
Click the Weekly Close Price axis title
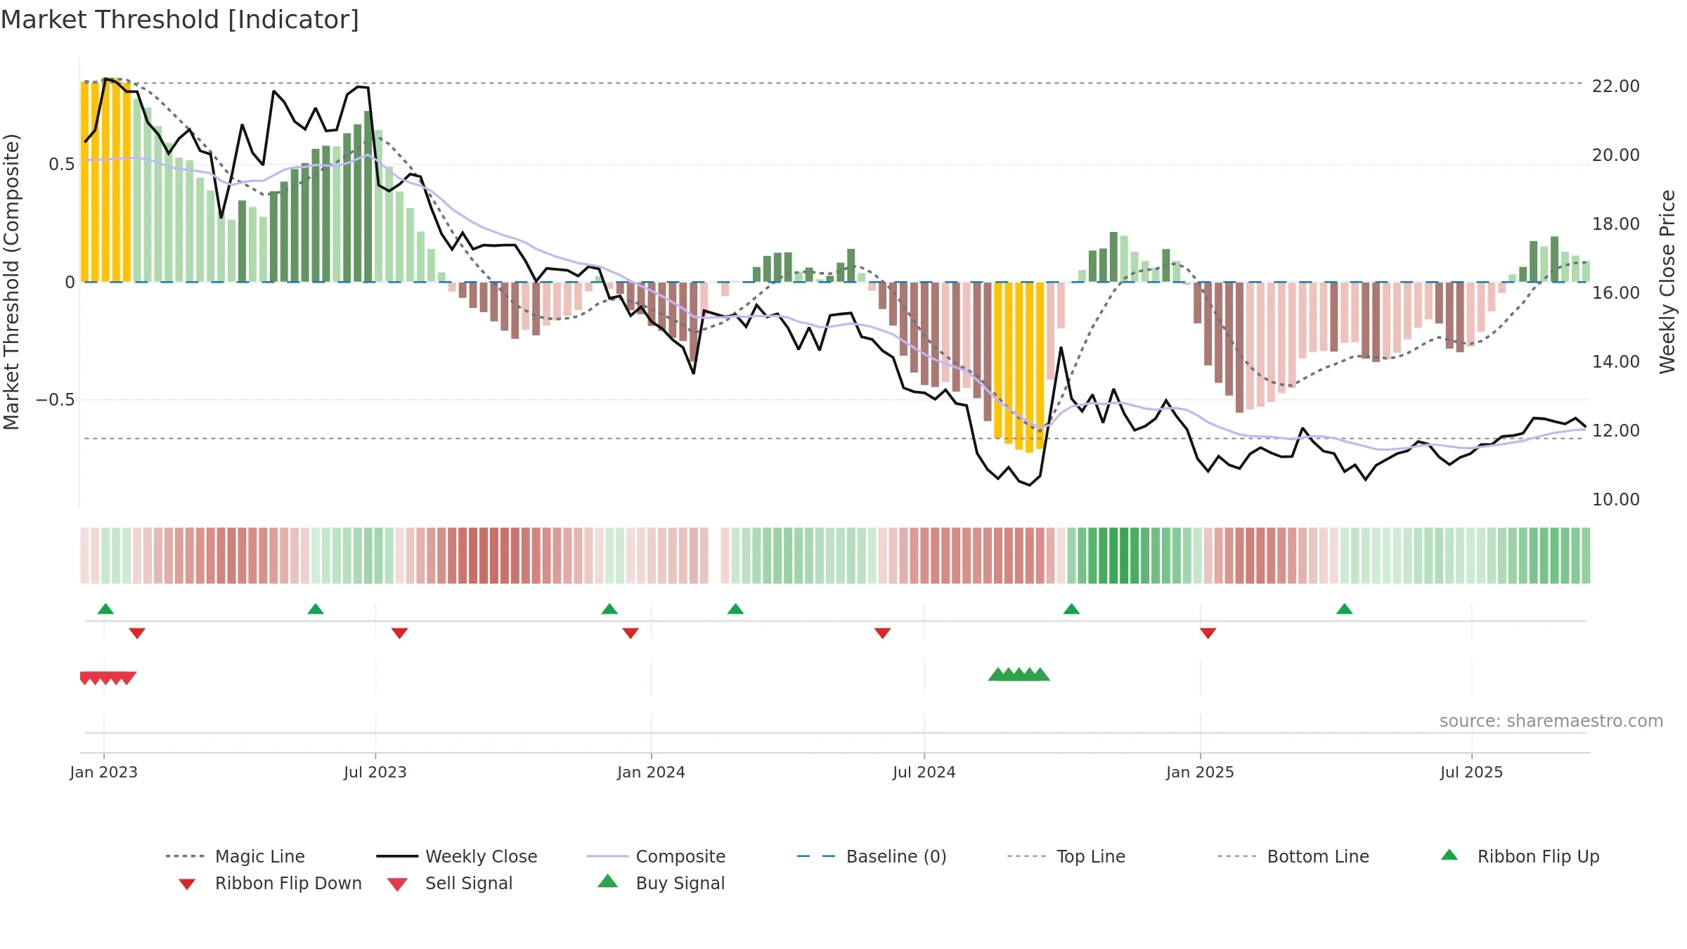[1667, 281]
